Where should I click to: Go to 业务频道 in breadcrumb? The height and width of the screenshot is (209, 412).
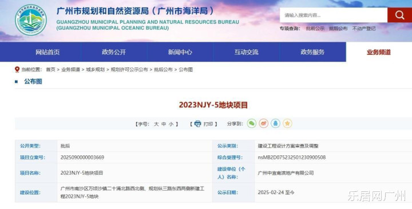(70, 70)
